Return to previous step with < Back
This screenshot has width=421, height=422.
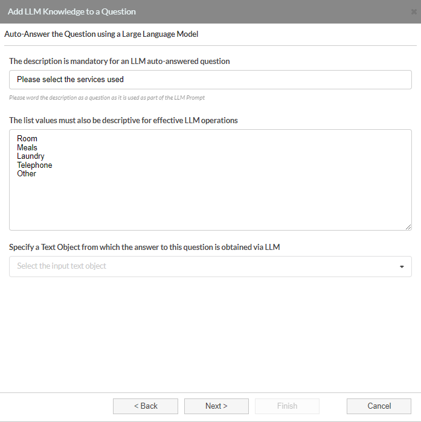(146, 406)
